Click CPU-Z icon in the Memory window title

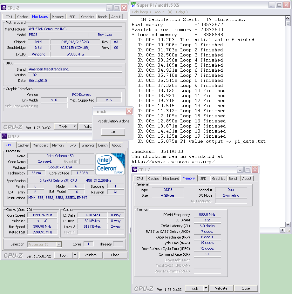(x=134, y=169)
